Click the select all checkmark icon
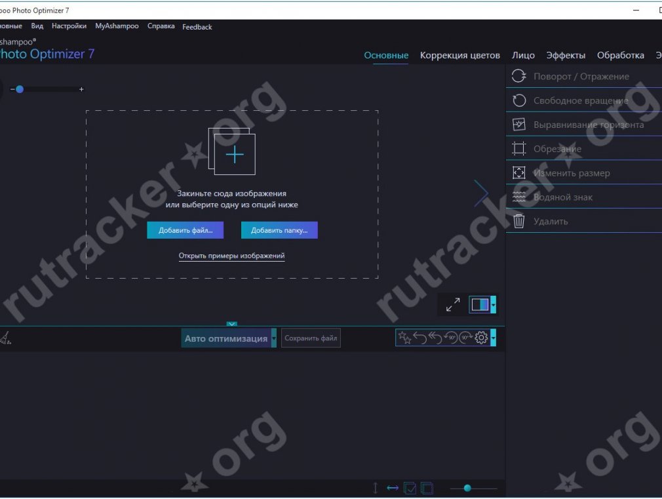The height and width of the screenshot is (499, 662). coord(410,489)
